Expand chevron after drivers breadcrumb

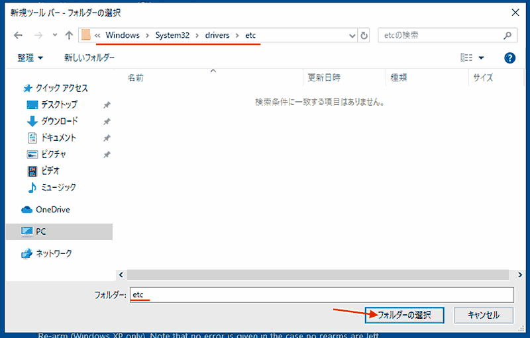237,36
